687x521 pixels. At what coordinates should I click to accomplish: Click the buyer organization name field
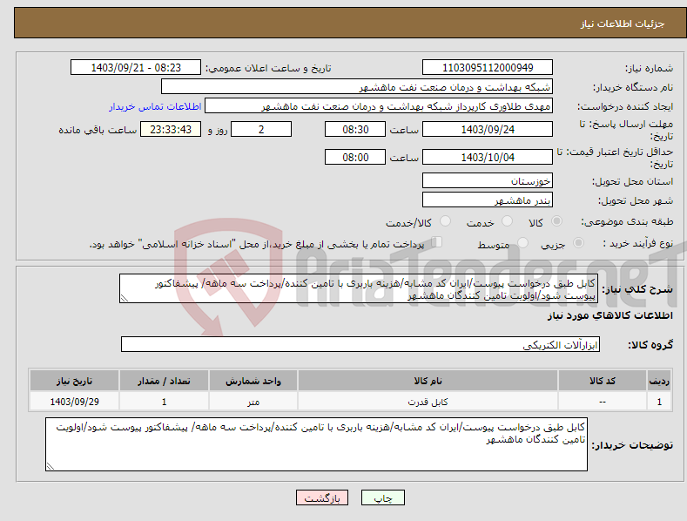(357, 86)
